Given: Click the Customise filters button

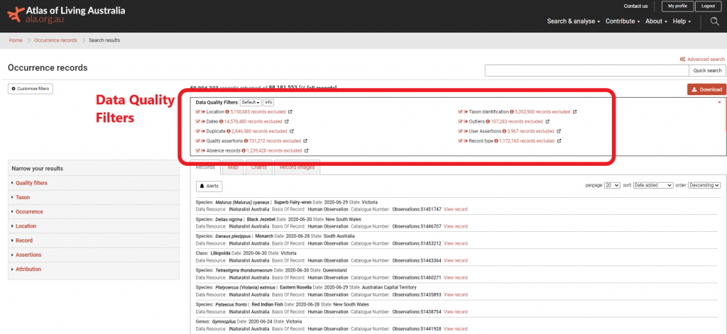Looking at the screenshot, I should [31, 89].
